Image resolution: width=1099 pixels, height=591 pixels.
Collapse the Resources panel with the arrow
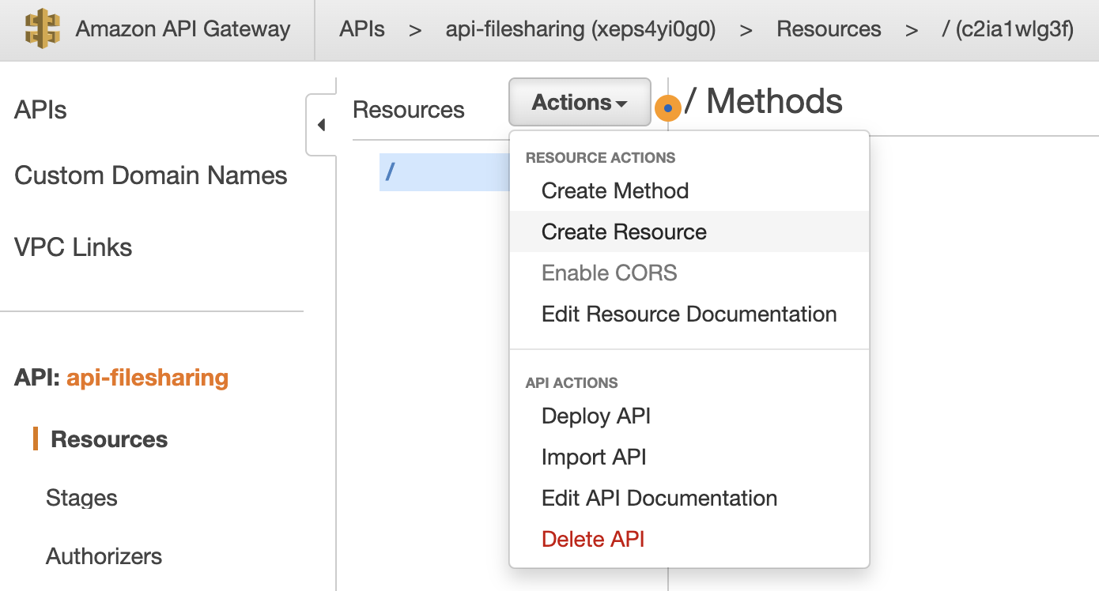point(321,124)
